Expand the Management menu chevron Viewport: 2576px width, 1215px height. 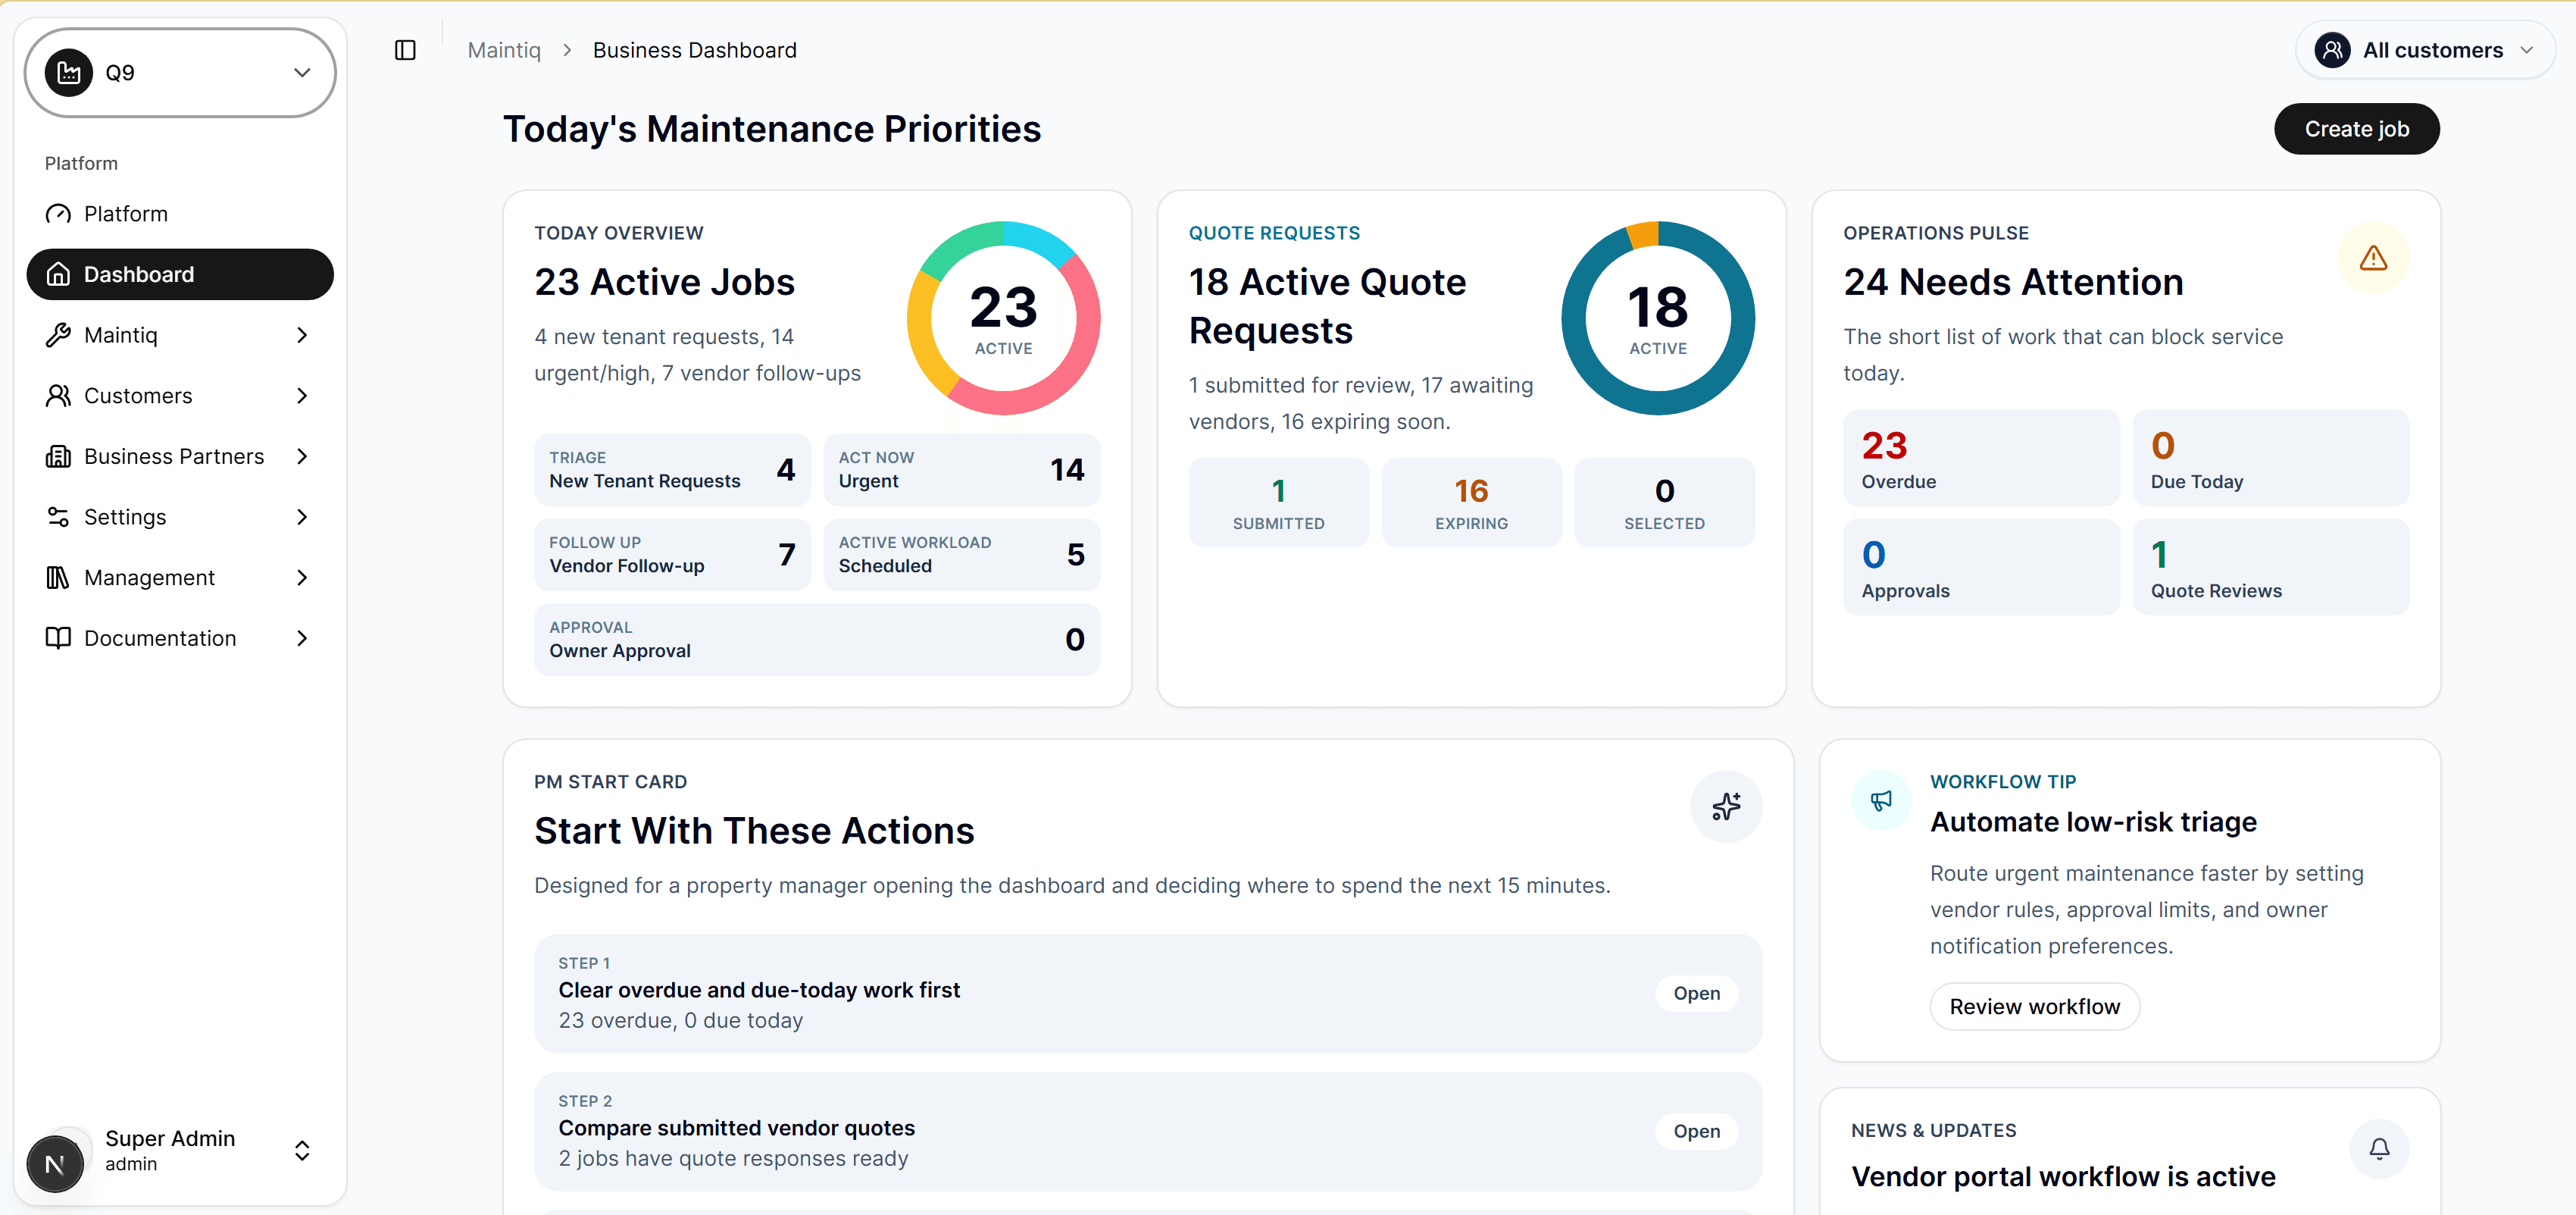click(x=302, y=578)
